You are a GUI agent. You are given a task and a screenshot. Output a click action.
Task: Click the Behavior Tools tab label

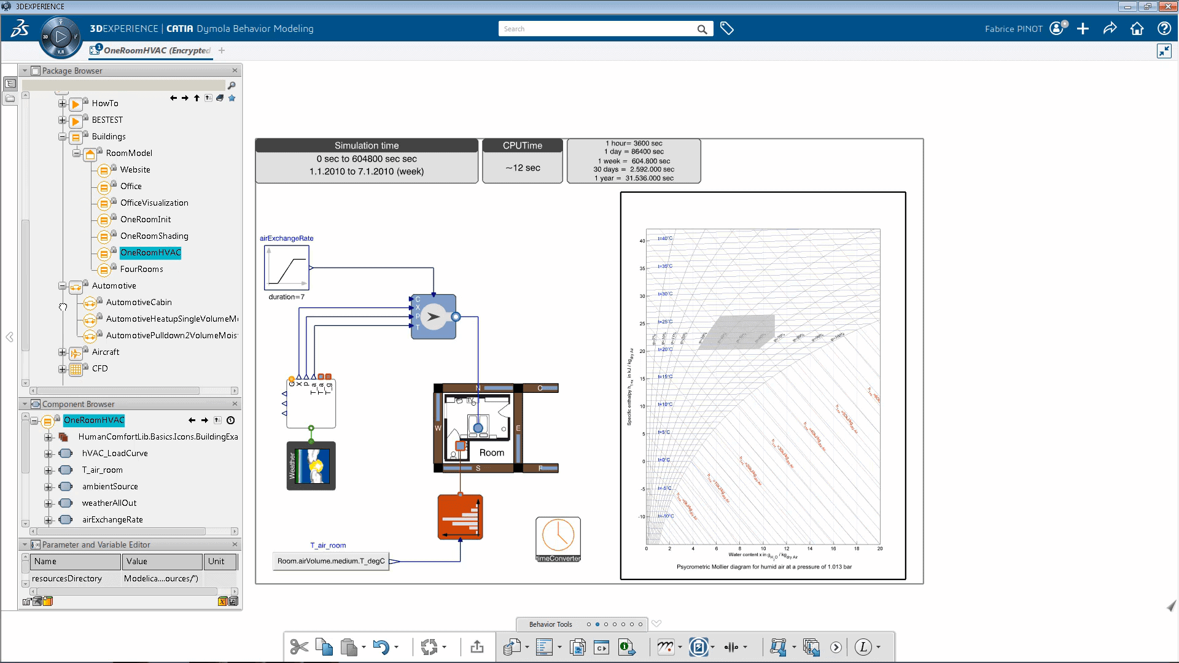550,623
